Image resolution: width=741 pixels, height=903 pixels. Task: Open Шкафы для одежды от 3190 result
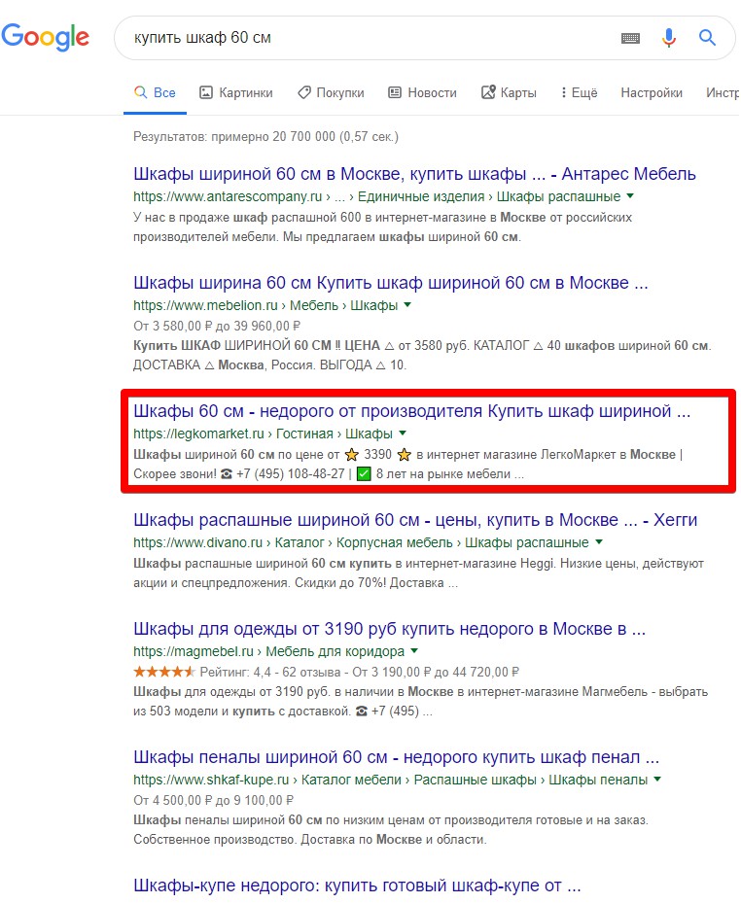[390, 629]
